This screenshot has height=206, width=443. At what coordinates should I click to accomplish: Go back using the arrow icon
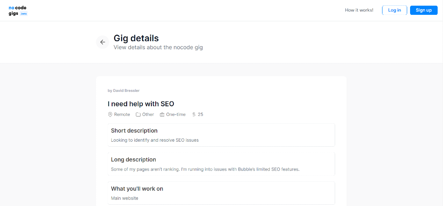pyautogui.click(x=103, y=42)
